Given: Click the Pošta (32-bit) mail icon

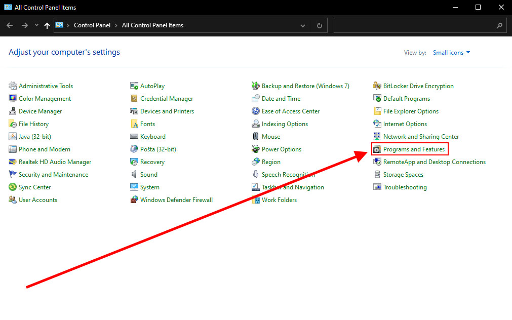Looking at the screenshot, I should (134, 149).
